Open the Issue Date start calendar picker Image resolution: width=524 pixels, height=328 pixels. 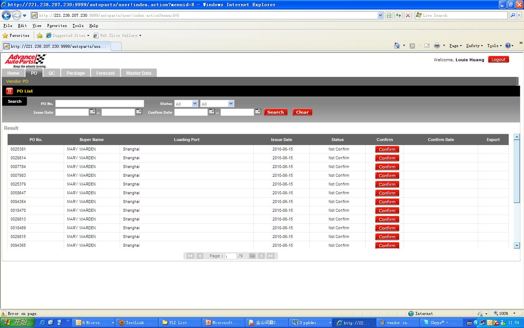[92, 112]
